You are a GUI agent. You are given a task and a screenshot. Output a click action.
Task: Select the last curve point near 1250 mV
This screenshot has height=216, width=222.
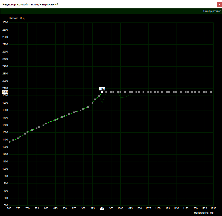pos(211,92)
